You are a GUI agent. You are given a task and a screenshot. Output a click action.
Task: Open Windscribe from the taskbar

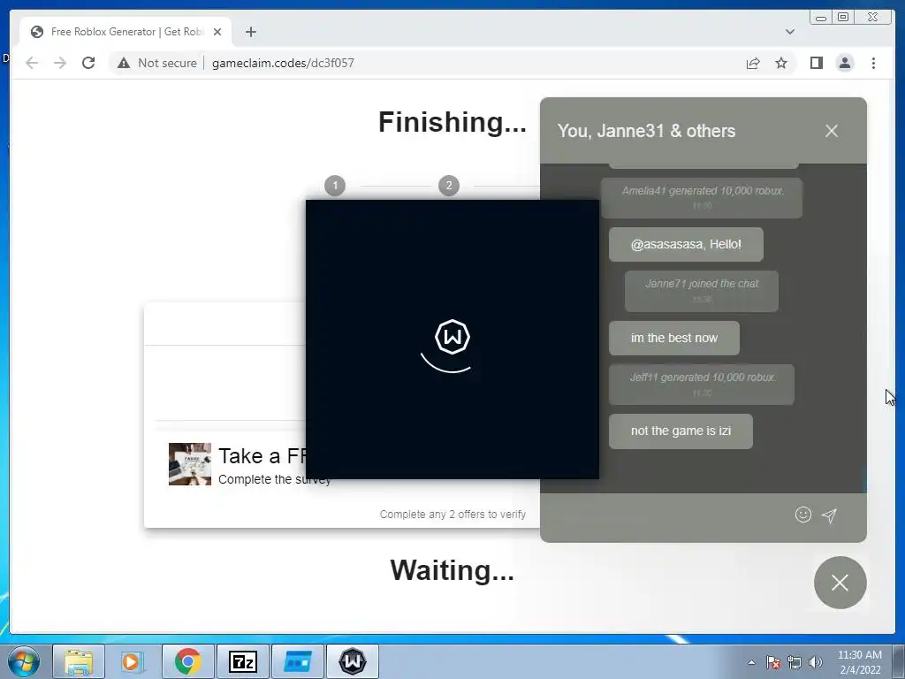click(353, 661)
